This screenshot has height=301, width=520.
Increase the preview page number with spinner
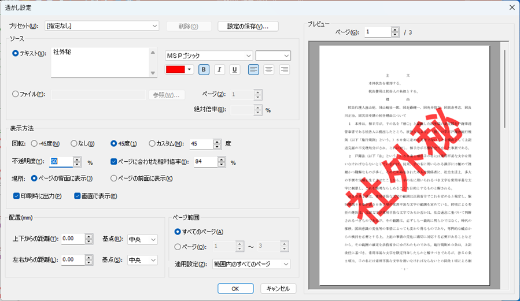pos(395,29)
